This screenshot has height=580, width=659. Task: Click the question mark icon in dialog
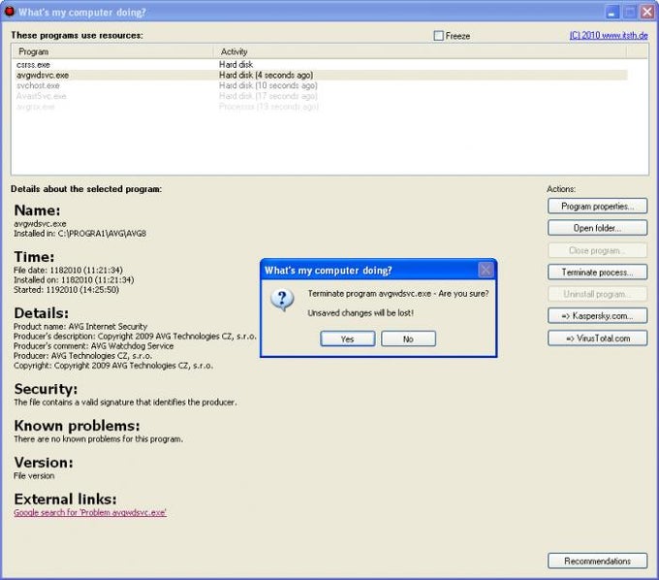coord(282,300)
